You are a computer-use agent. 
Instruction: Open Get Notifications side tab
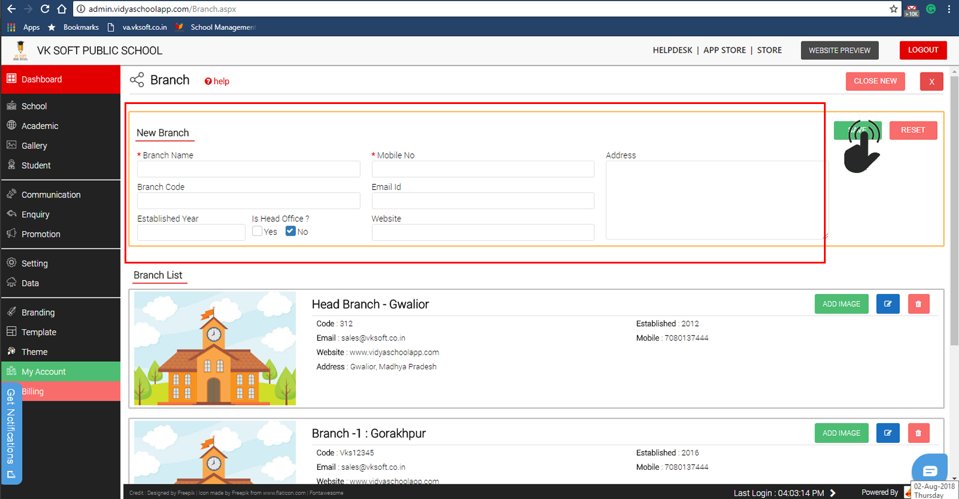pos(11,434)
